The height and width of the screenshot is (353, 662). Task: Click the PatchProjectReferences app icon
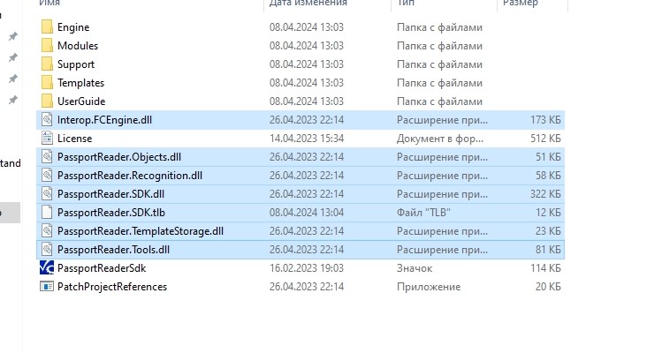point(47,287)
